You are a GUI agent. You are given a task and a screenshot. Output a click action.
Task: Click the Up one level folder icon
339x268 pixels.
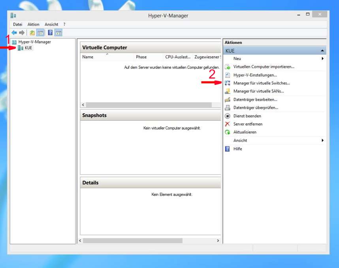[x=32, y=33]
